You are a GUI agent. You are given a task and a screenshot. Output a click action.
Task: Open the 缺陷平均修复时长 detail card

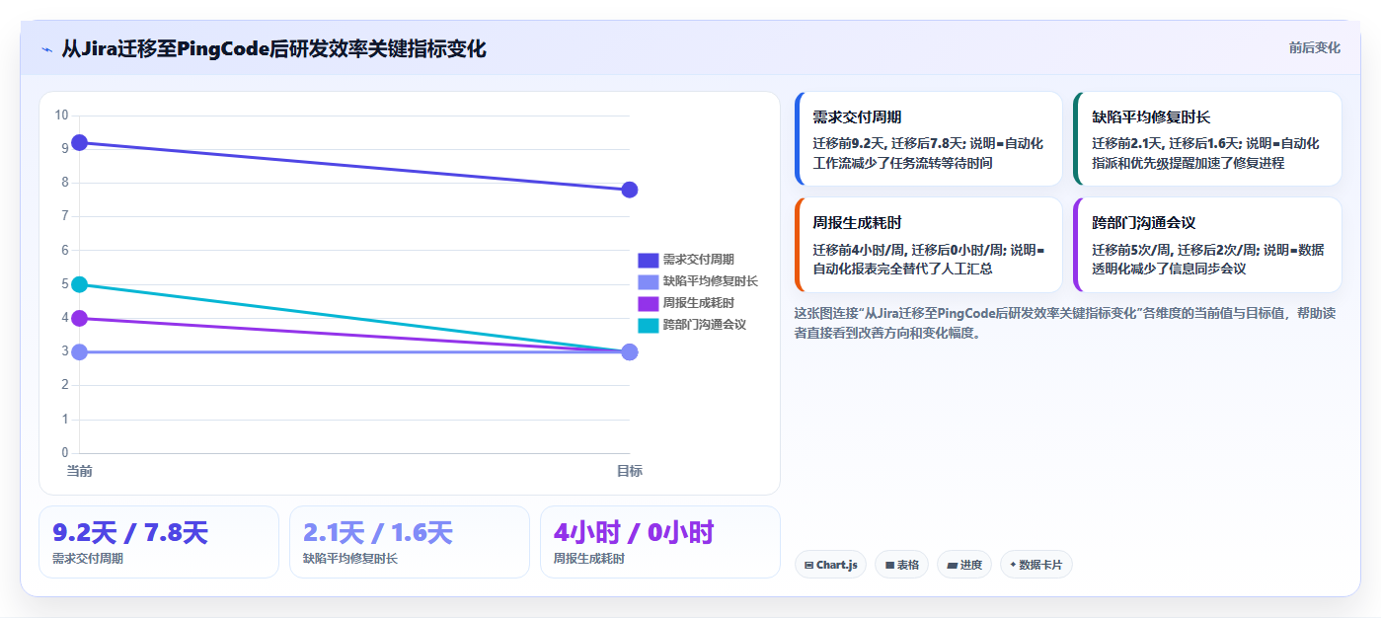pos(1207,139)
